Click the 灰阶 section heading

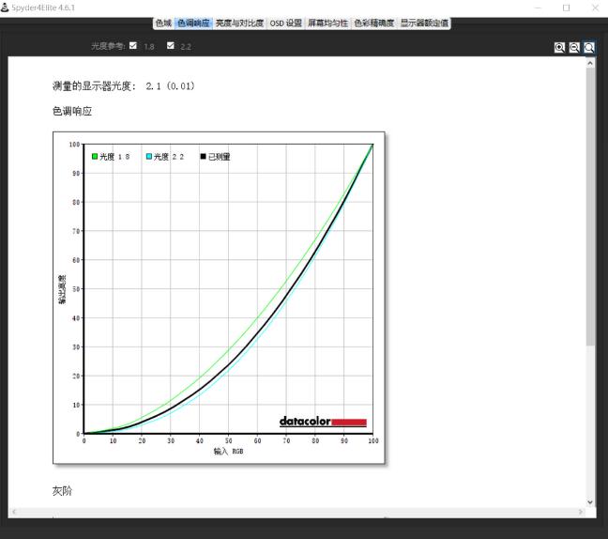tap(62, 491)
